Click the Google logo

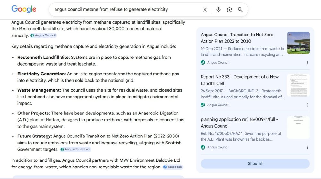(x=24, y=9)
